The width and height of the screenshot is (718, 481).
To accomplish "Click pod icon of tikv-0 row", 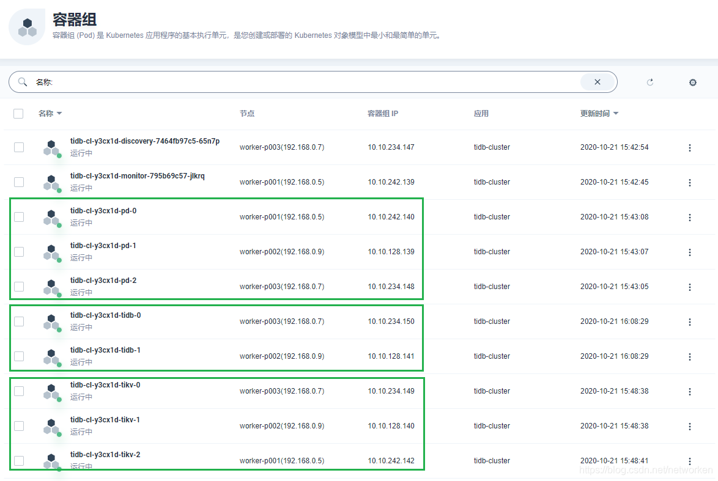I will point(52,392).
